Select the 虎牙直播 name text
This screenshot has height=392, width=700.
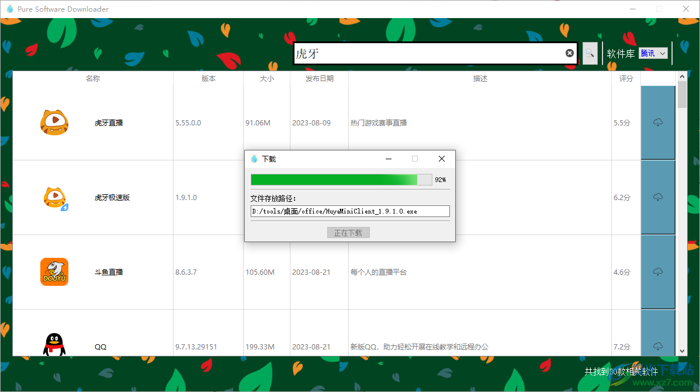[x=109, y=123]
